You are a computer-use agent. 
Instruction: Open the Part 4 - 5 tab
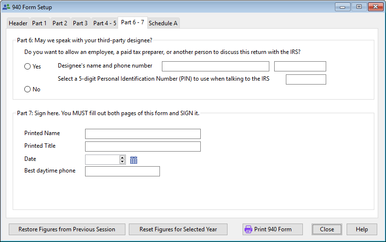[x=105, y=23]
